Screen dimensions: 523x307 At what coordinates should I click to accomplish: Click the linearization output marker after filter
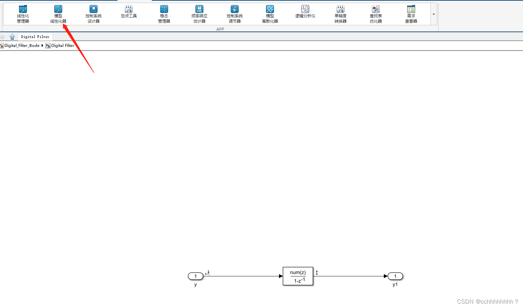click(x=317, y=272)
